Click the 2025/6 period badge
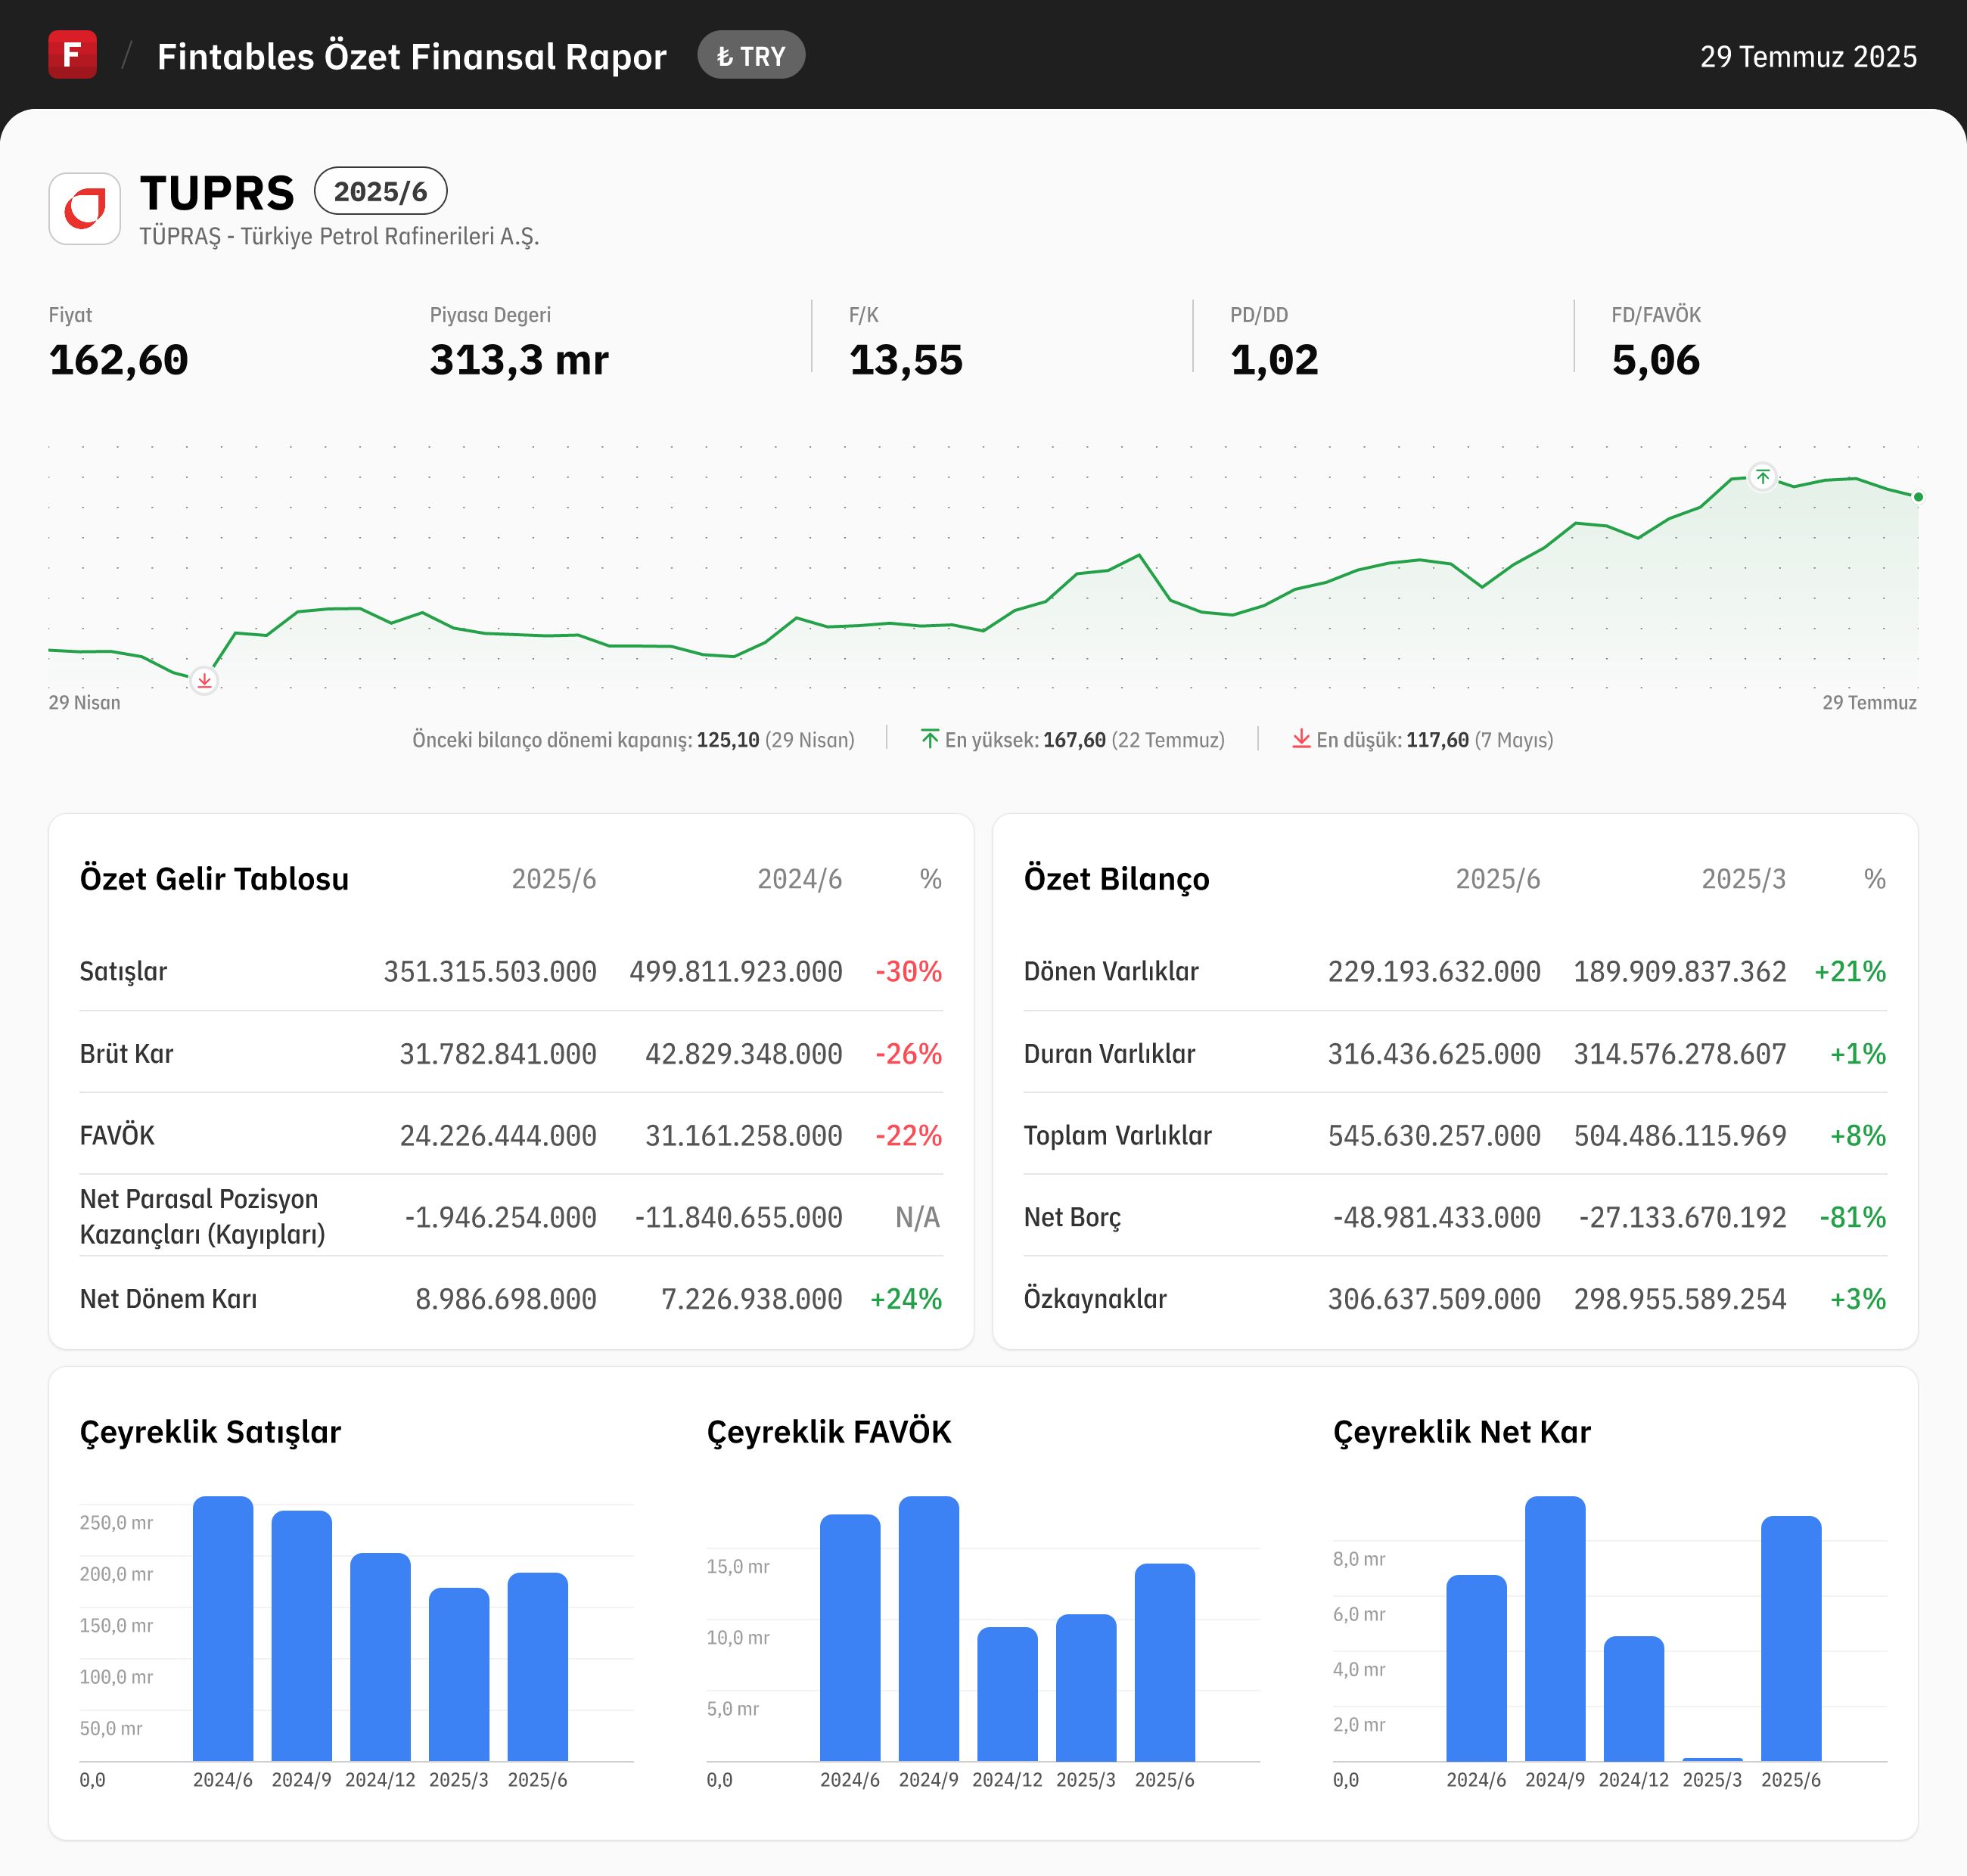This screenshot has width=1967, height=1876. click(380, 191)
